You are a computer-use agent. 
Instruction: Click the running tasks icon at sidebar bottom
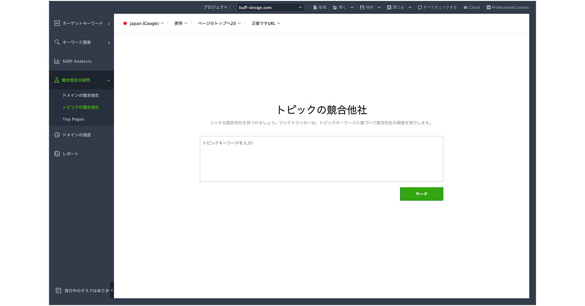tap(58, 290)
